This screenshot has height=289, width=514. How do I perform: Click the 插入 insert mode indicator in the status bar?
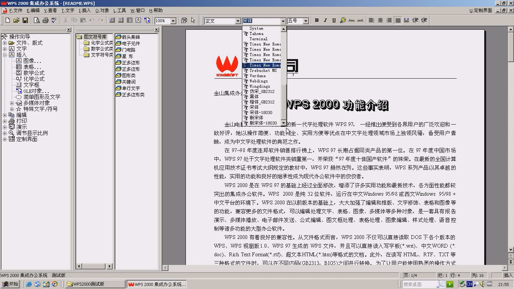508,275
